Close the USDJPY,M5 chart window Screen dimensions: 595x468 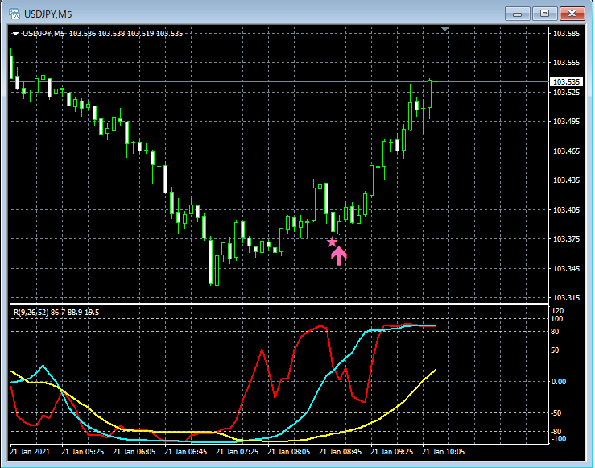572,13
